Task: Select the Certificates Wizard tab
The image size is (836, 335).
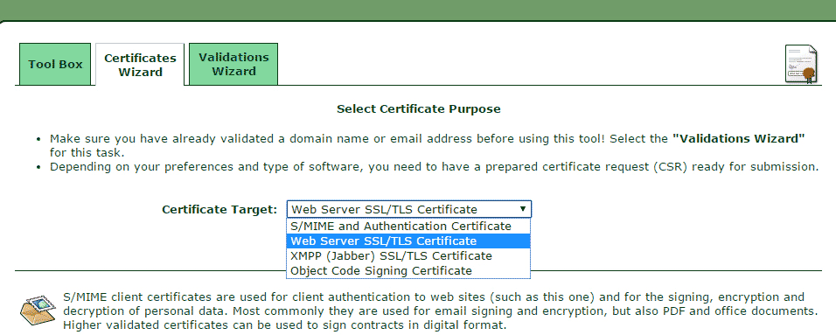Action: point(140,65)
